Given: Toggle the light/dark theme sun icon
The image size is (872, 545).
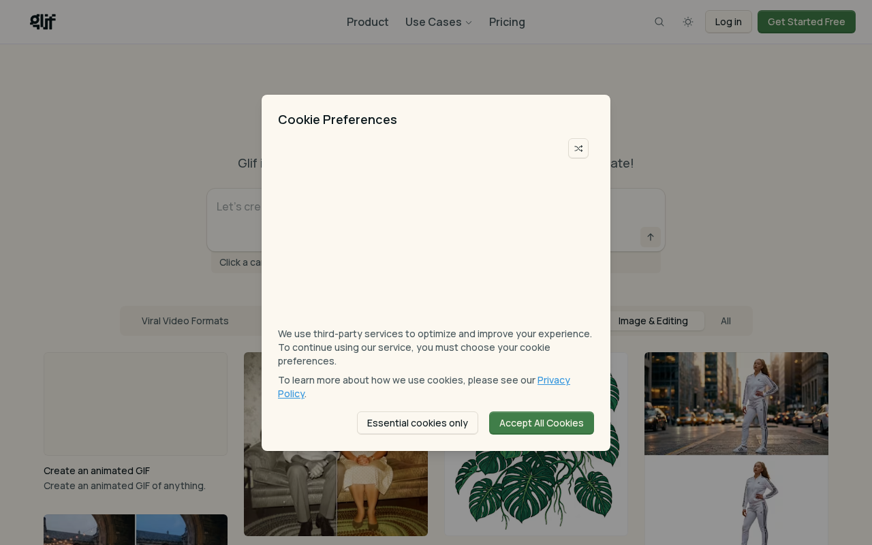Looking at the screenshot, I should (688, 22).
